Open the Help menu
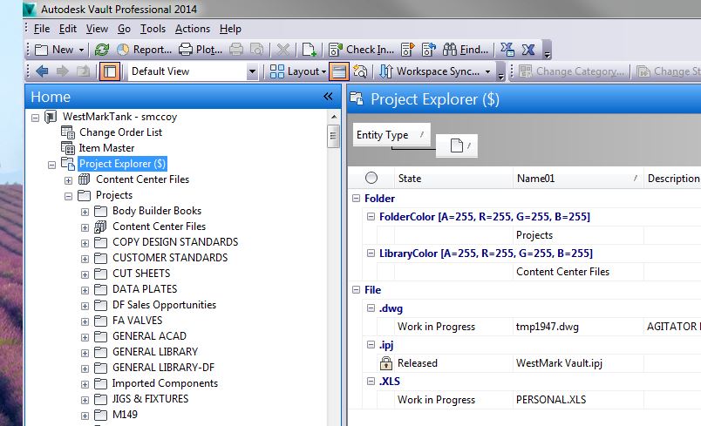The height and width of the screenshot is (426, 701). [x=230, y=29]
